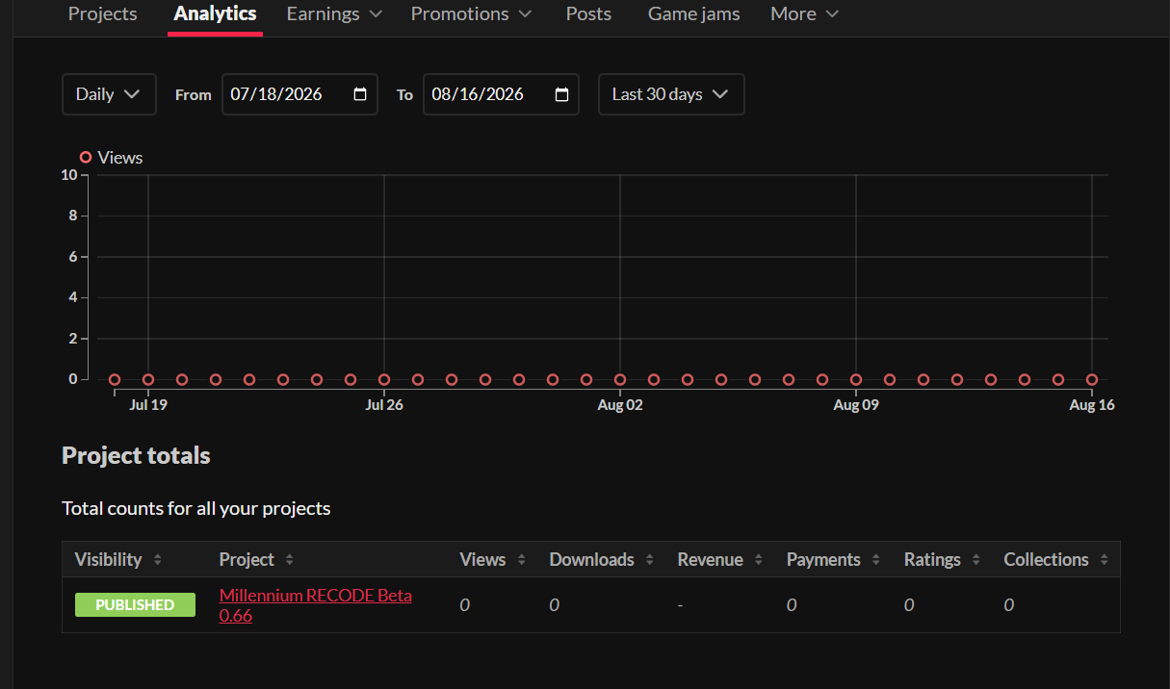Click 'Total counts for all your projects' text

pyautogui.click(x=196, y=508)
